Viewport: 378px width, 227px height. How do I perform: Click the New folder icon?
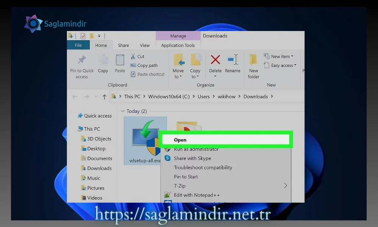pyautogui.click(x=253, y=59)
